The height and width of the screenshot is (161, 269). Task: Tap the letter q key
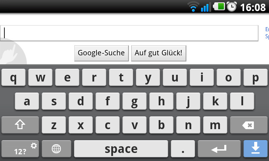13,77
